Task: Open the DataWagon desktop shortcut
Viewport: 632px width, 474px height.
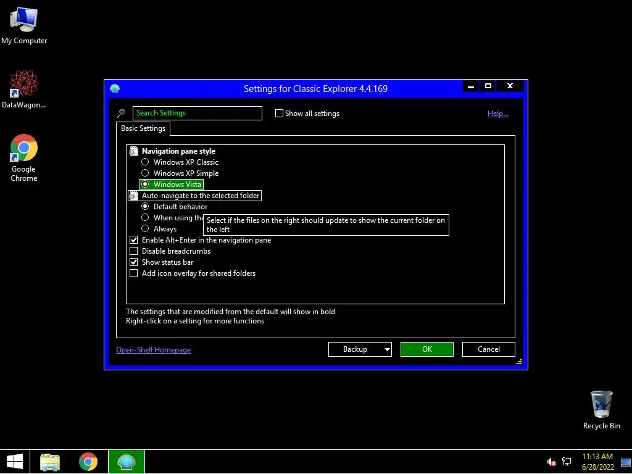Action: tap(24, 89)
